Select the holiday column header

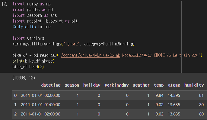92,85
